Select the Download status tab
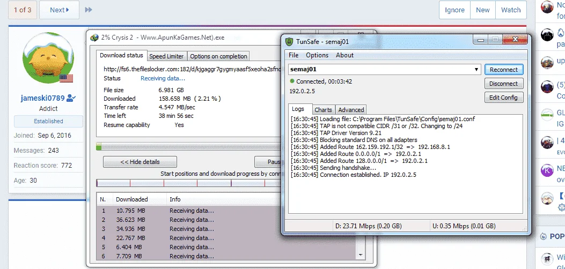 tap(121, 55)
